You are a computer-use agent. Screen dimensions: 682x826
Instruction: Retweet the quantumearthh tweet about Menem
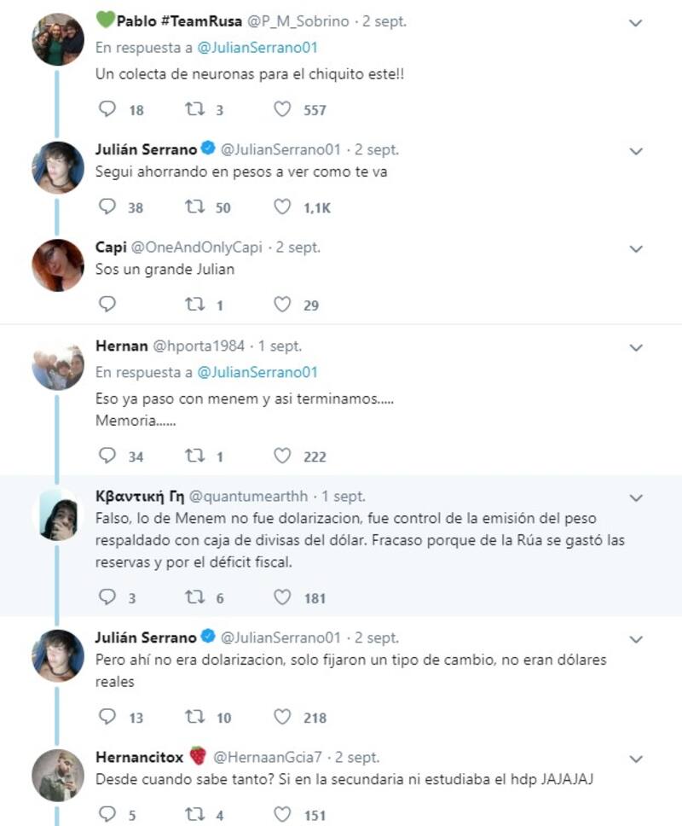click(195, 597)
